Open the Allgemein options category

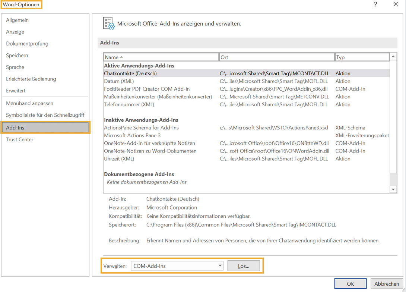[18, 20]
